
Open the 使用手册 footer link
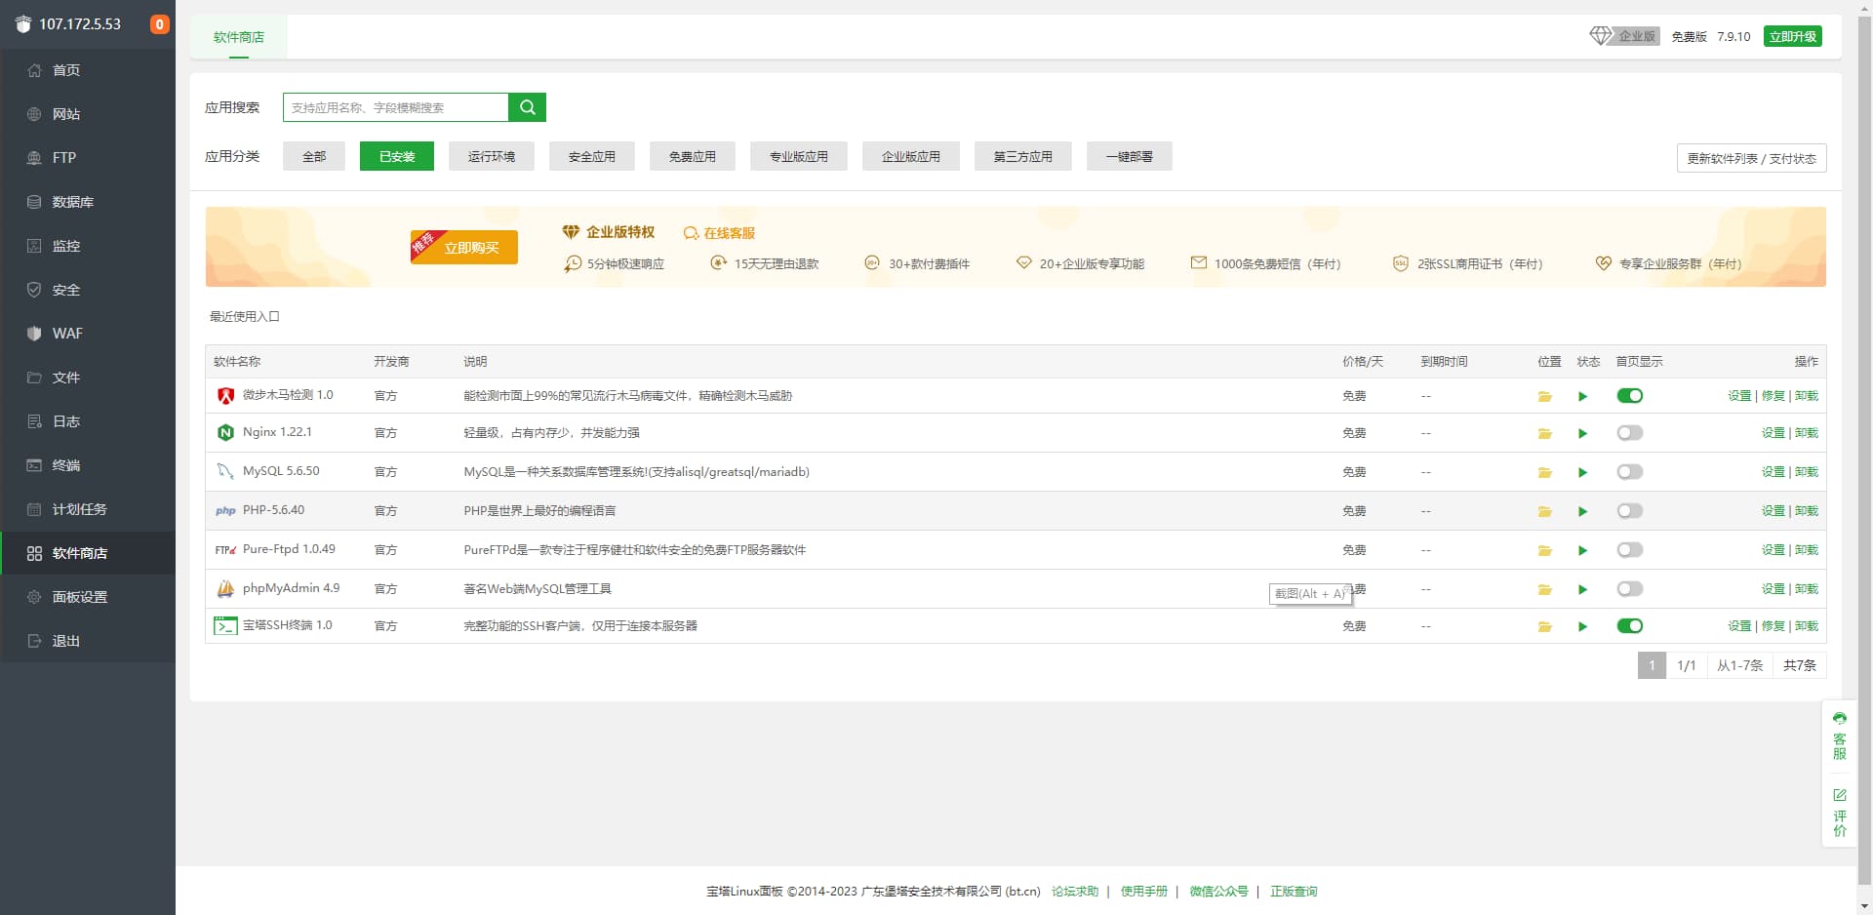(x=1144, y=892)
